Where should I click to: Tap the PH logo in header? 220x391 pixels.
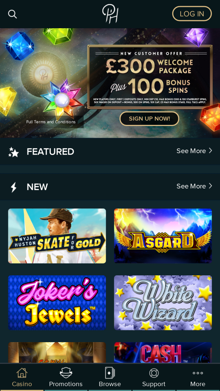tap(110, 14)
